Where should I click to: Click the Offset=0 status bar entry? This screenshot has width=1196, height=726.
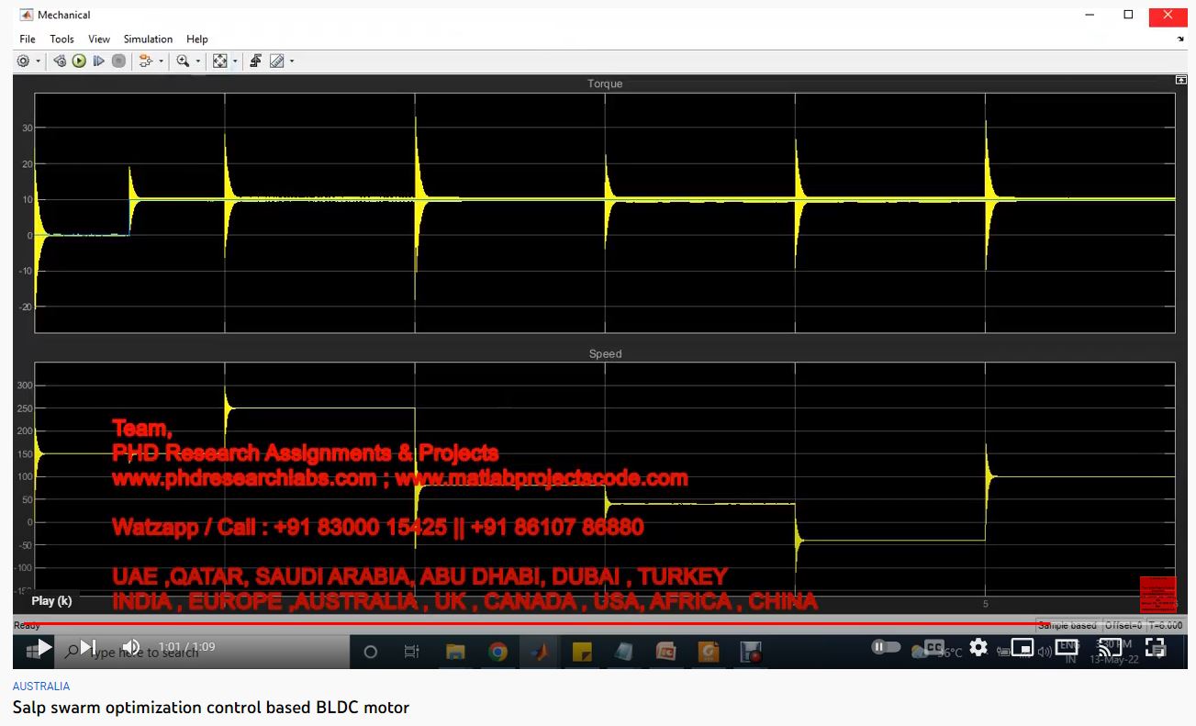[x=1122, y=625]
